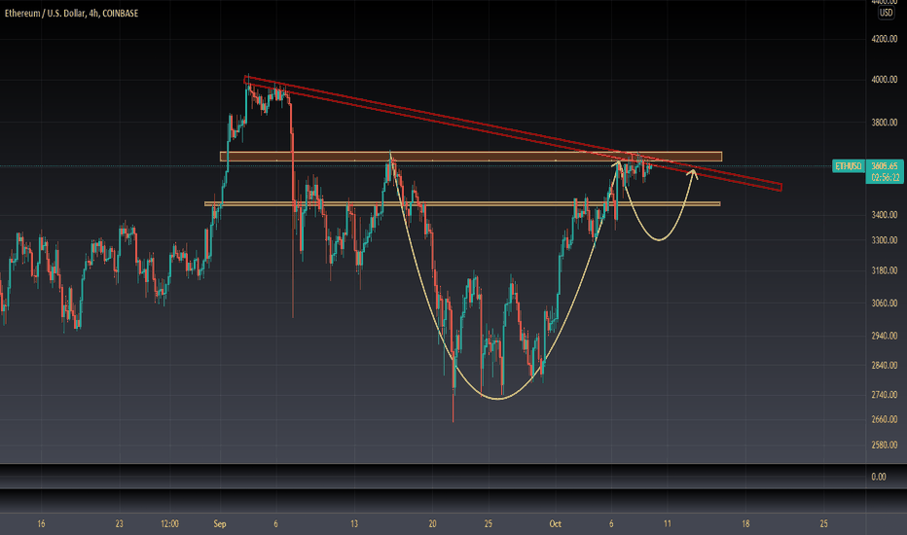The width and height of the screenshot is (907, 535).
Task: Click the 4200.00 price axis label
Action: tap(885, 39)
